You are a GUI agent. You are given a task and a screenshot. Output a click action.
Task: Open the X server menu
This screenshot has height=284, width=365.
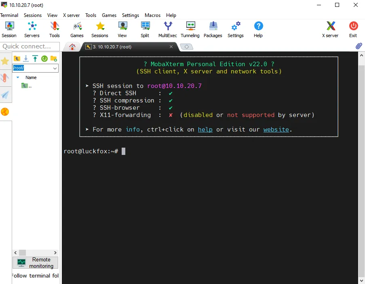coord(72,15)
